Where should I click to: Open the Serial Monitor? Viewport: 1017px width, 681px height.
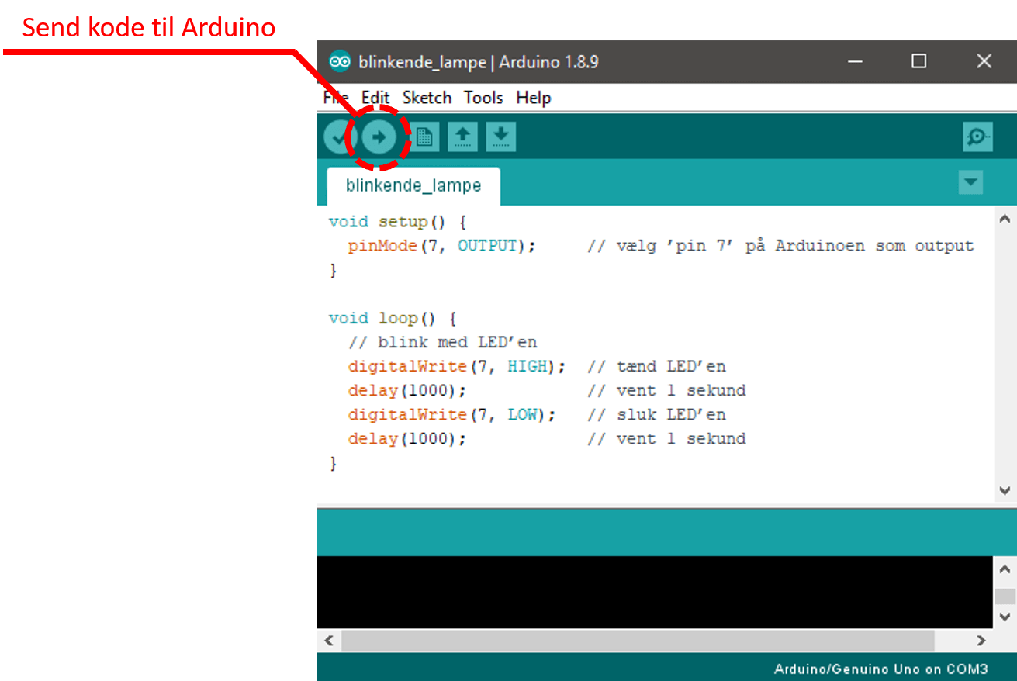pyautogui.click(x=977, y=138)
